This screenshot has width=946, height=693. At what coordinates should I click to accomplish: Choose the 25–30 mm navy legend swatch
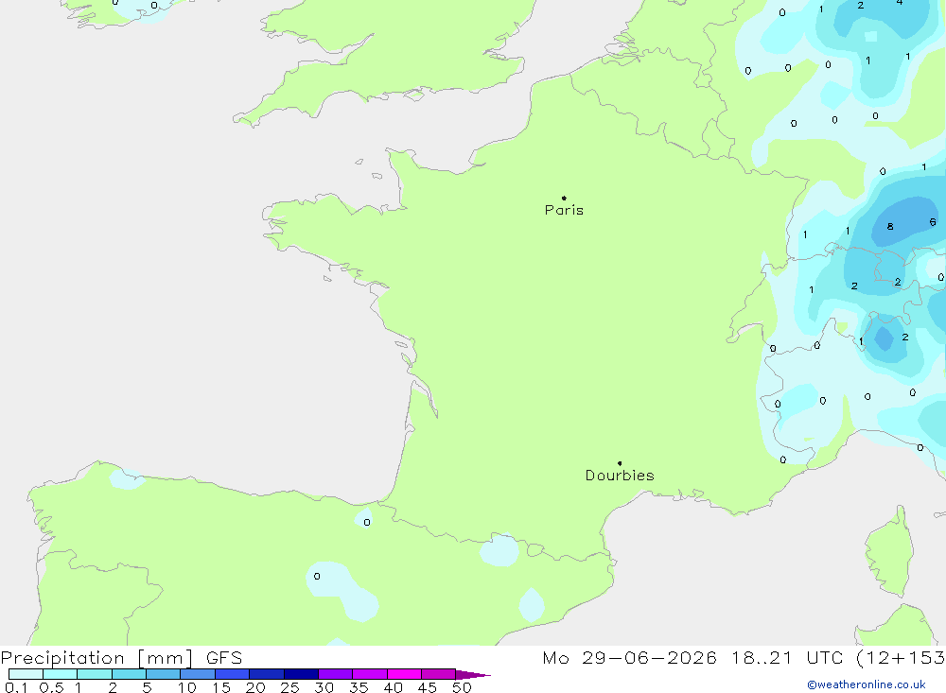click(301, 674)
